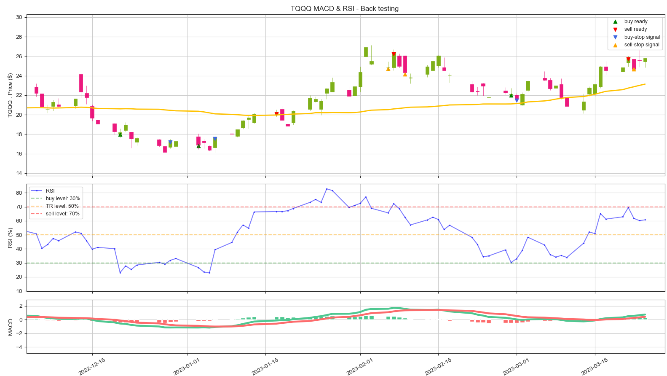Click the 22 tick on the price axis
This screenshot has height=376, width=667.
[19, 95]
